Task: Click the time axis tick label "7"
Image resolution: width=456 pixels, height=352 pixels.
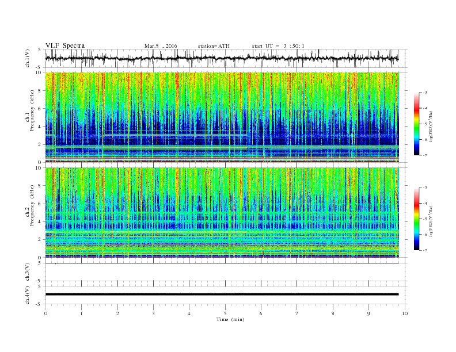Action: point(297,313)
